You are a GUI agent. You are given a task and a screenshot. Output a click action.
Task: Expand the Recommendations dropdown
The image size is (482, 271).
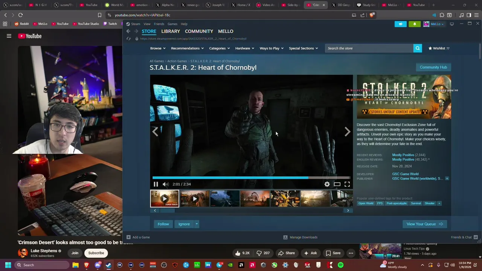coord(187,48)
